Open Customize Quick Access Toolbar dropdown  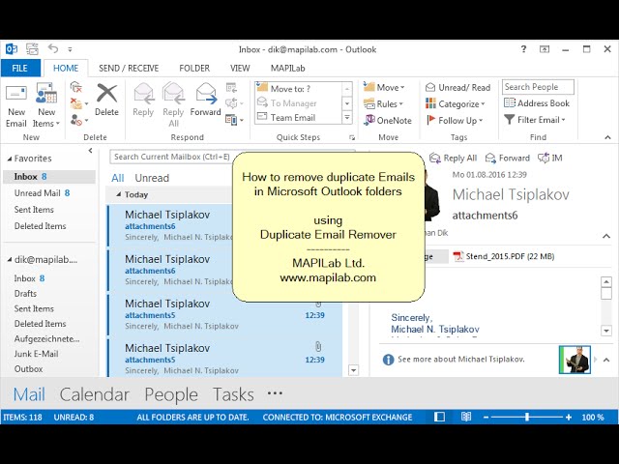click(x=70, y=49)
